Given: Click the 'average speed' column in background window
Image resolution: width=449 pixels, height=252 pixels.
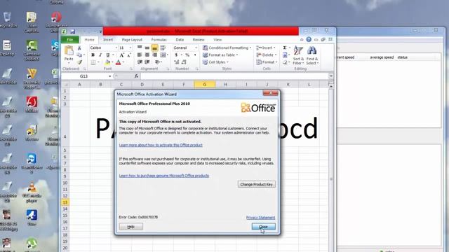Looking at the screenshot, I should tap(382, 57).
